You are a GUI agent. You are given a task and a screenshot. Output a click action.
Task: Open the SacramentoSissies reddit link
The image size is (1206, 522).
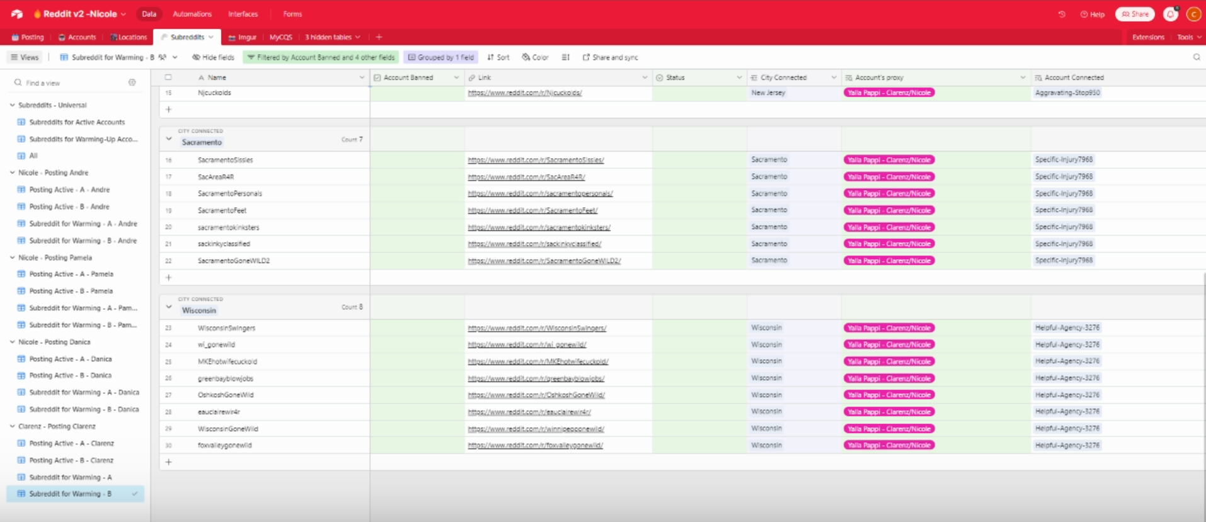click(x=536, y=160)
